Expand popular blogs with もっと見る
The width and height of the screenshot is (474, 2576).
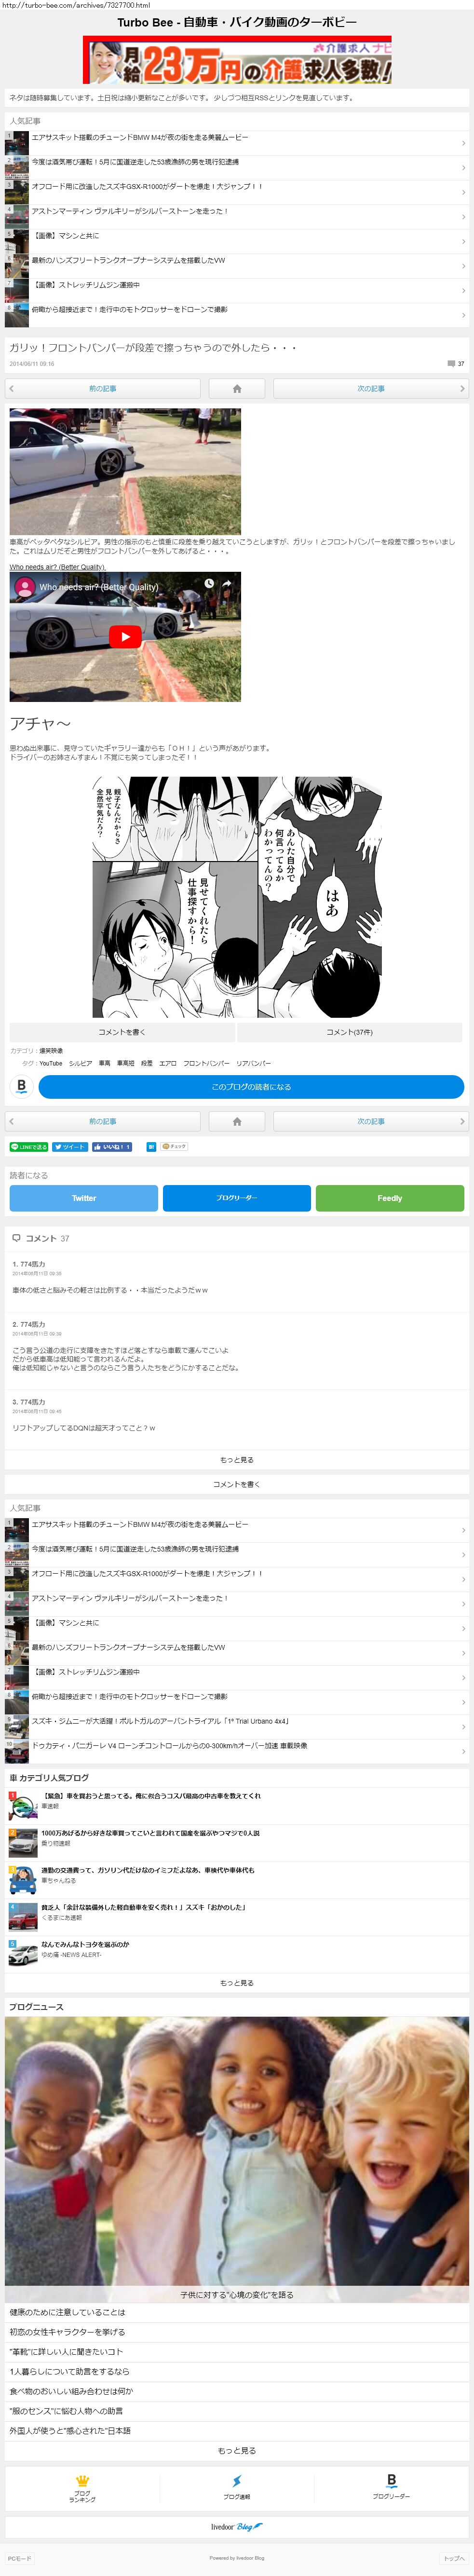(237, 1982)
